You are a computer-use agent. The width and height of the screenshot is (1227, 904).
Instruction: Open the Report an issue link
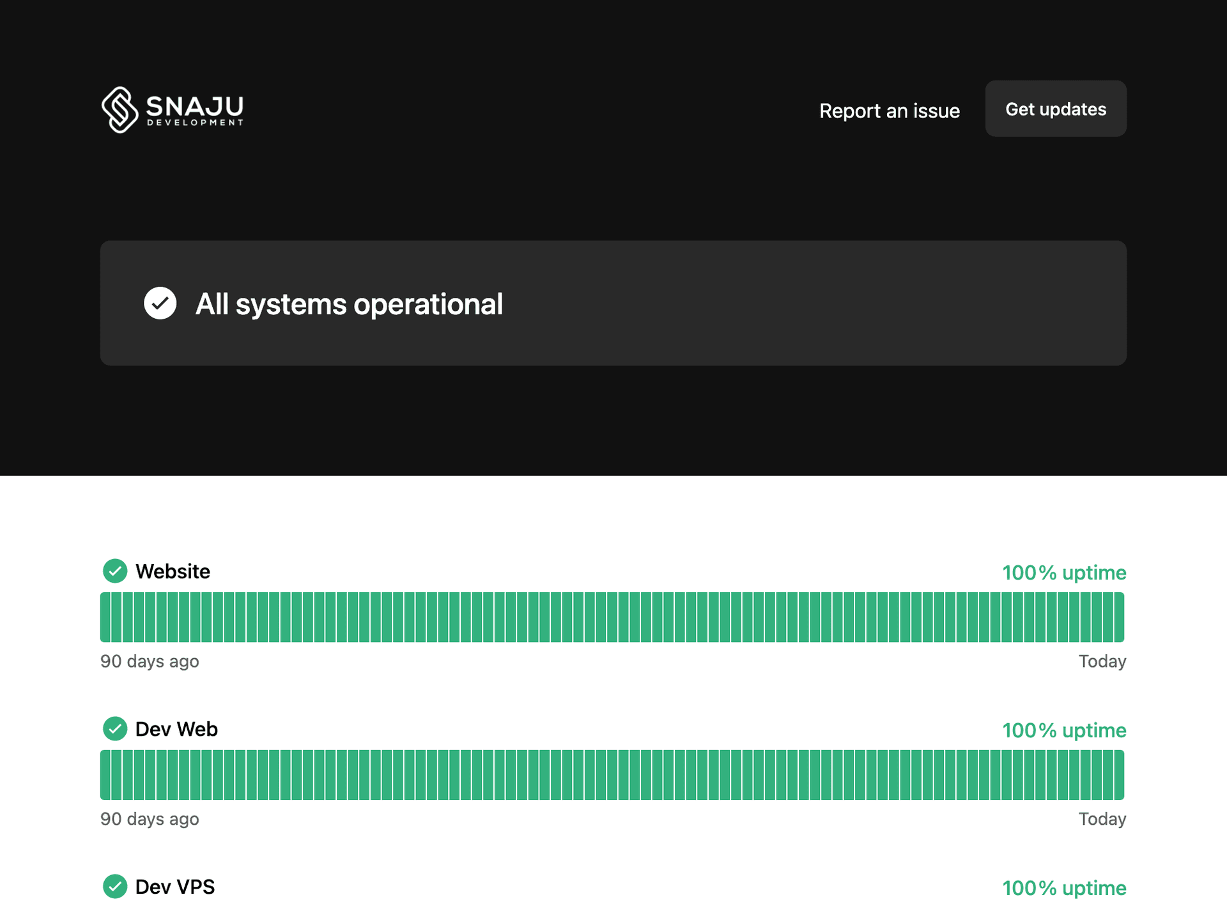(890, 111)
